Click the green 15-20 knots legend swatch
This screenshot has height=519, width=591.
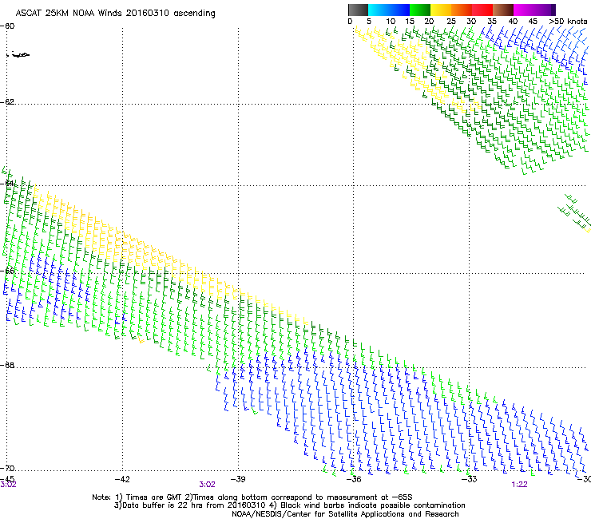pos(420,10)
